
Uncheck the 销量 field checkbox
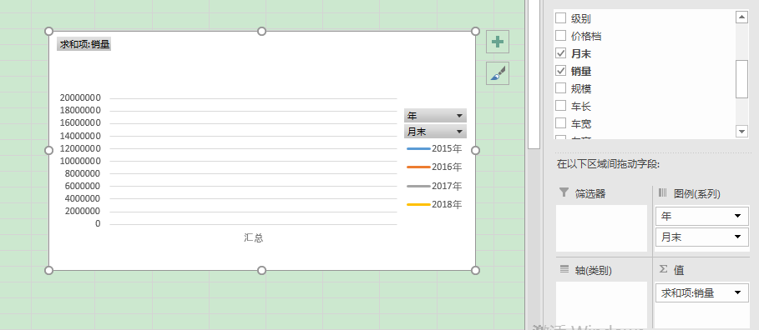tap(560, 71)
